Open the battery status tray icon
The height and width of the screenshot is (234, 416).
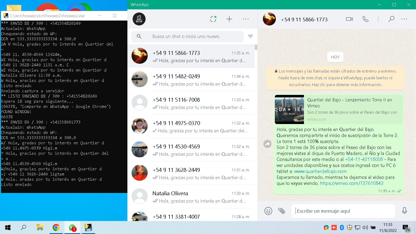[373, 228]
